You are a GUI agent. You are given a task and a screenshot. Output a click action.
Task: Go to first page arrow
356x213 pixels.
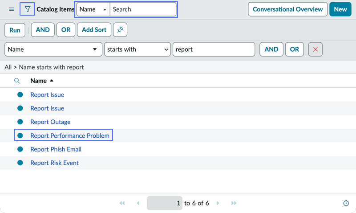[x=122, y=203]
